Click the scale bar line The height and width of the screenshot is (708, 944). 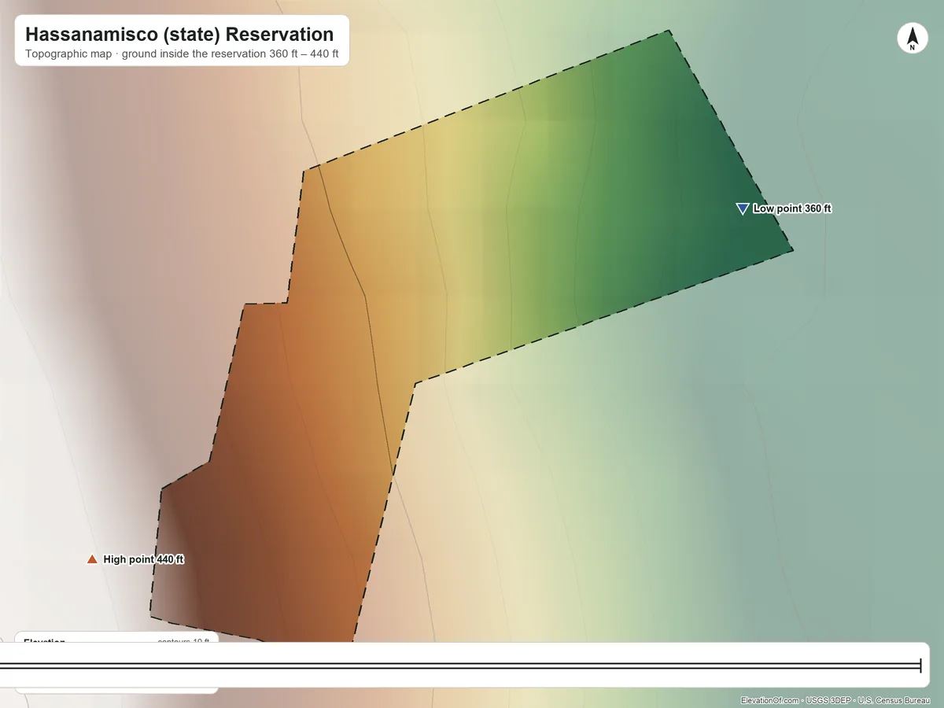pyautogui.click(x=460, y=666)
